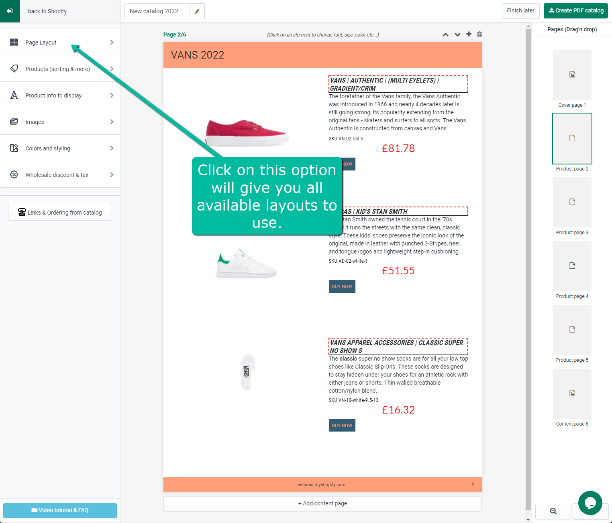Expand Colors and styling chevron
612x523 pixels.
112,148
